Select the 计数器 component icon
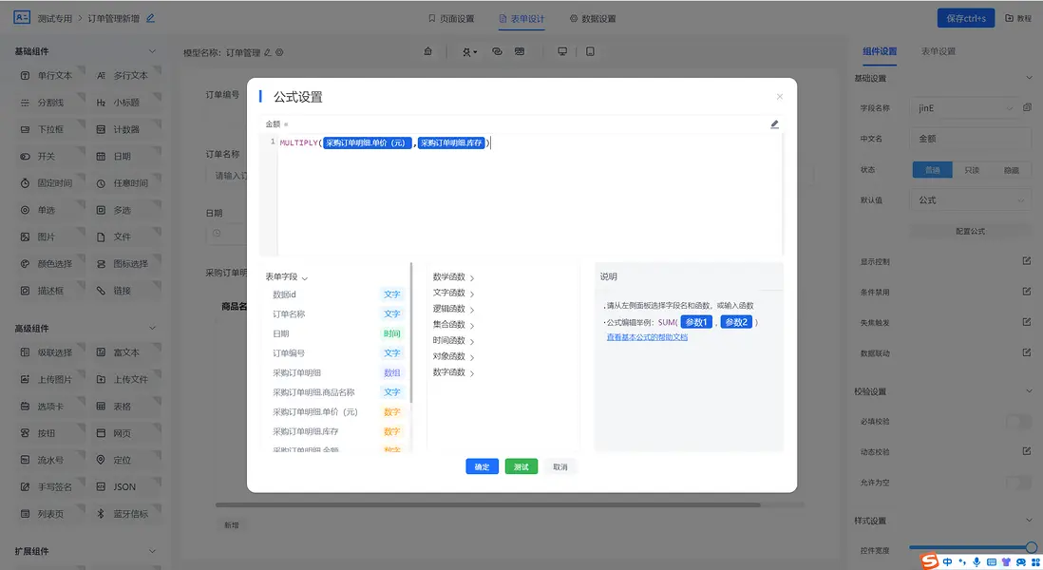The height and width of the screenshot is (570, 1043). (x=101, y=130)
